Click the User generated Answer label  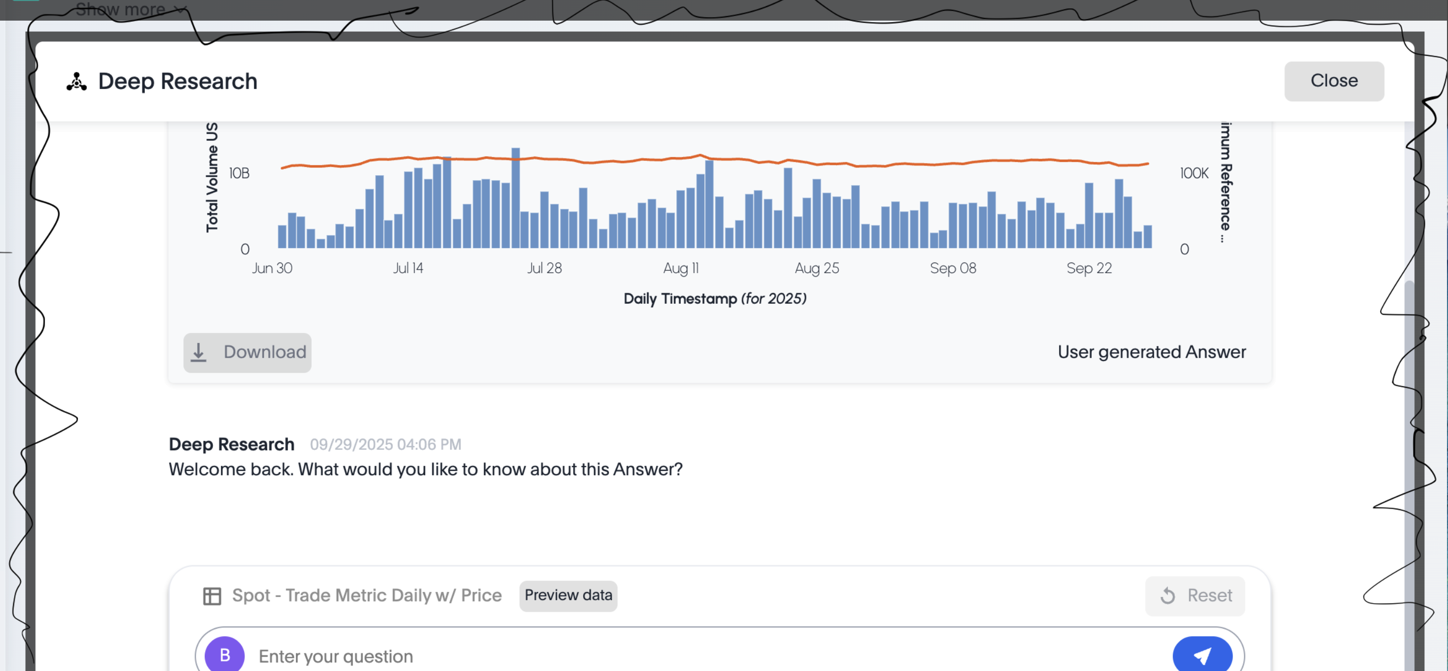pyautogui.click(x=1151, y=352)
